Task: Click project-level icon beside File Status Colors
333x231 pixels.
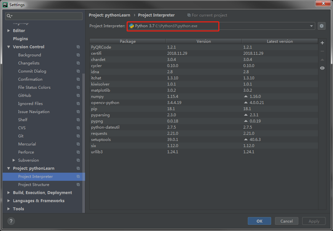Action: [x=78, y=88]
